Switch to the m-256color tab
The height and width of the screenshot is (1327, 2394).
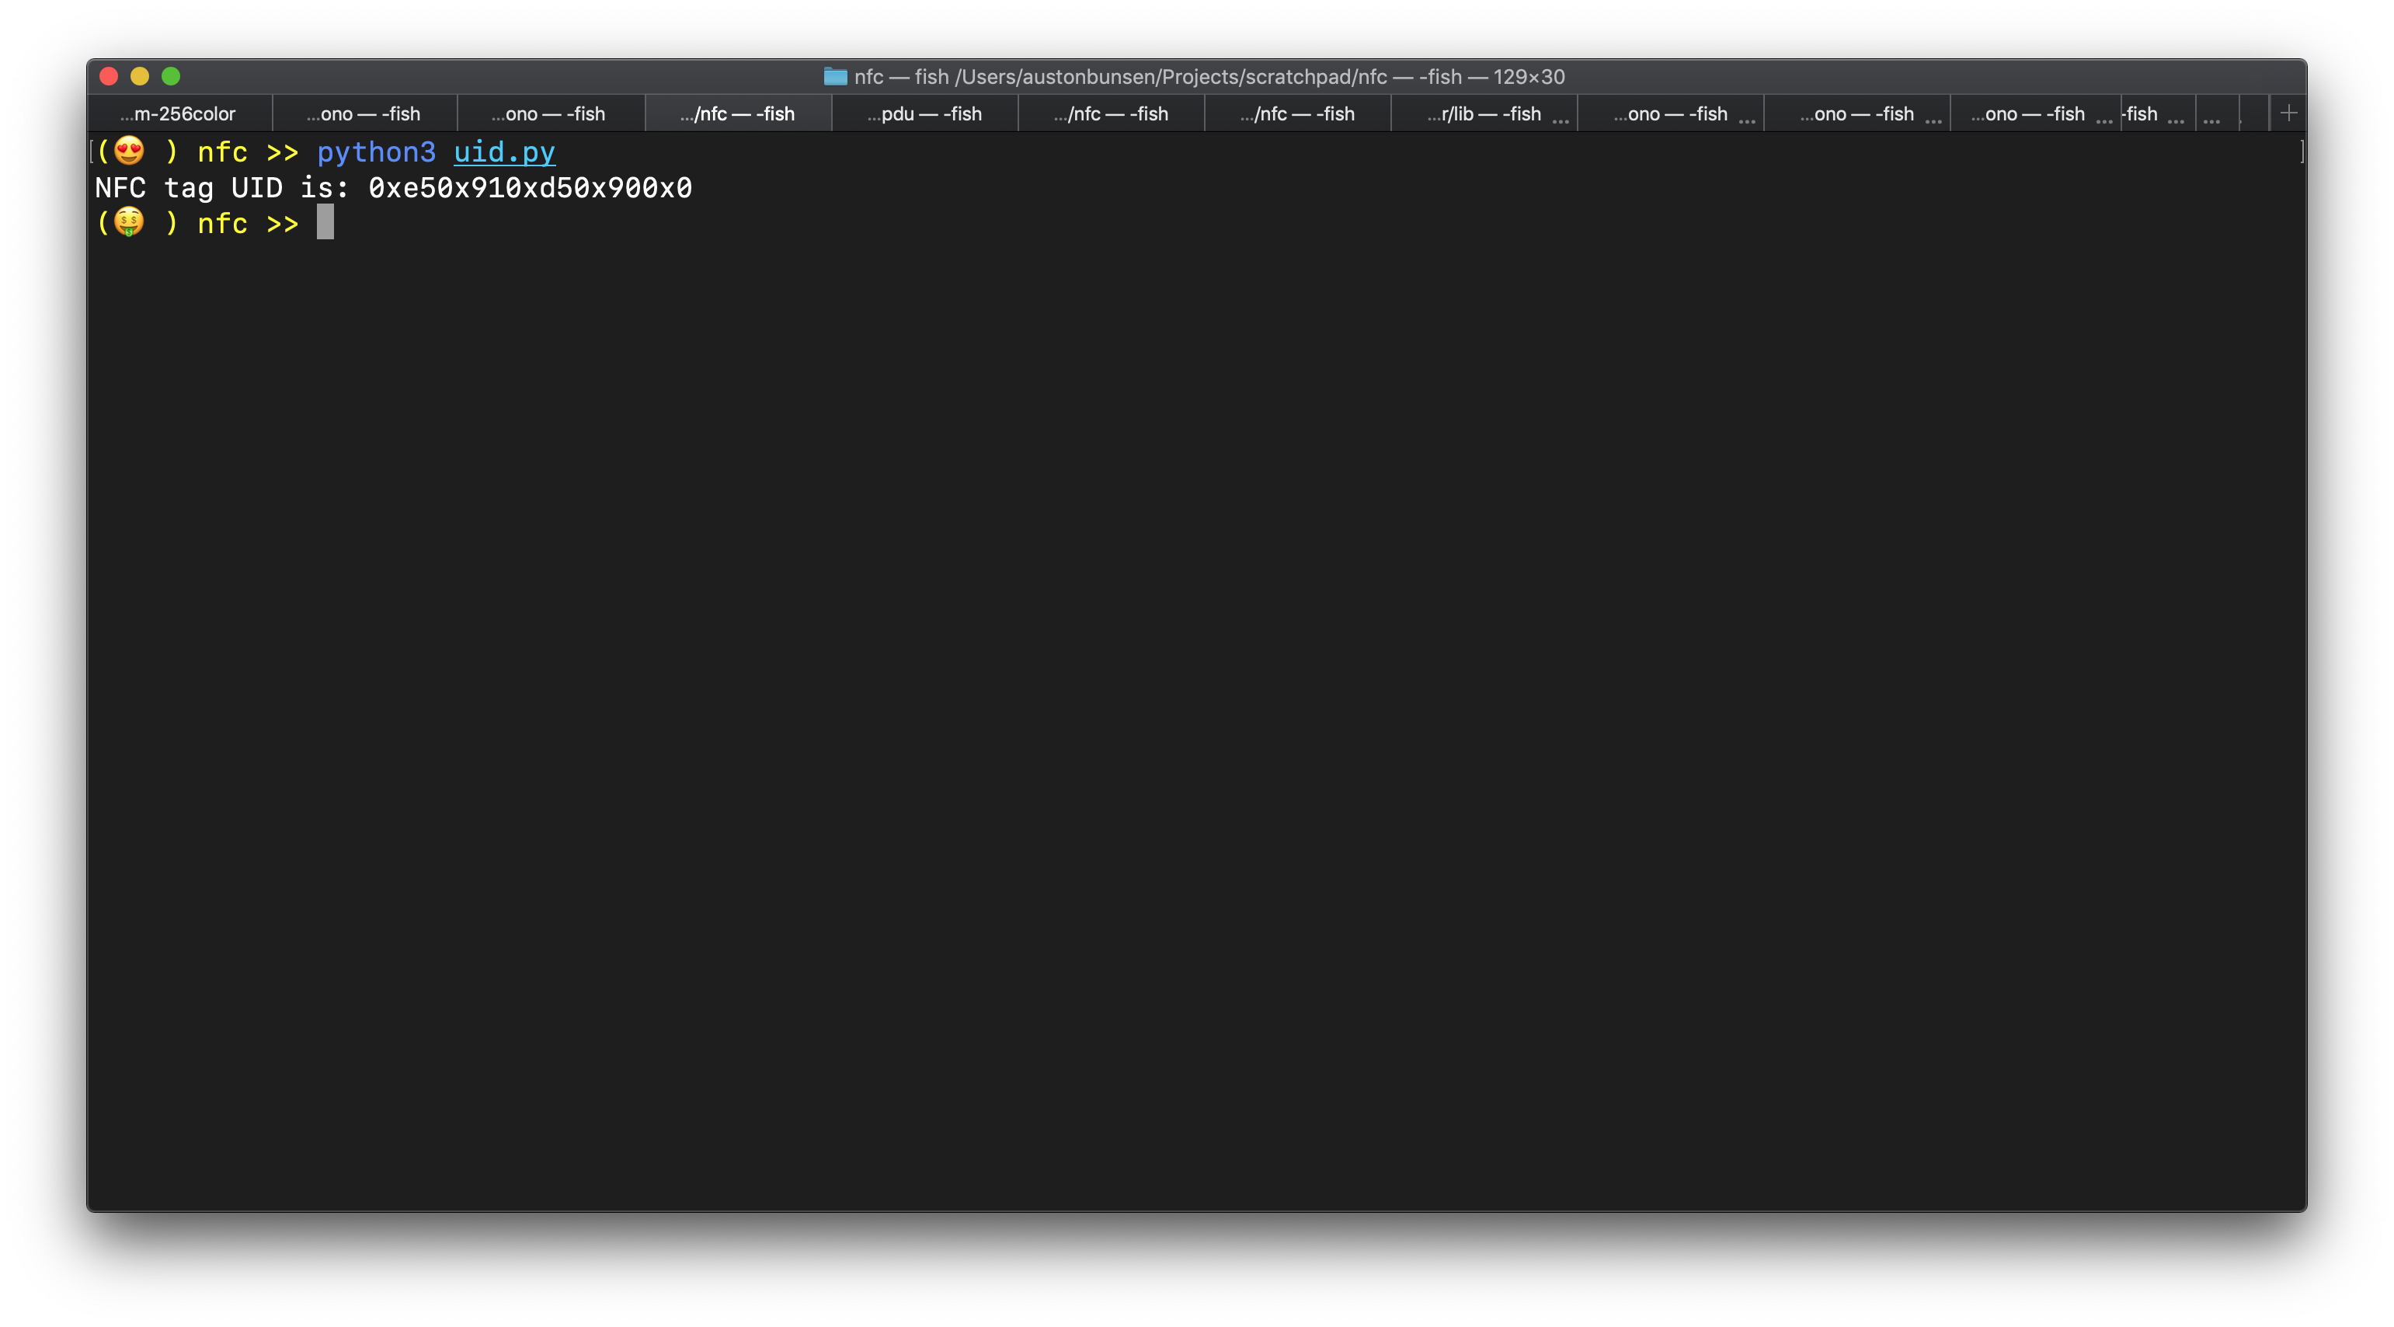coord(179,113)
